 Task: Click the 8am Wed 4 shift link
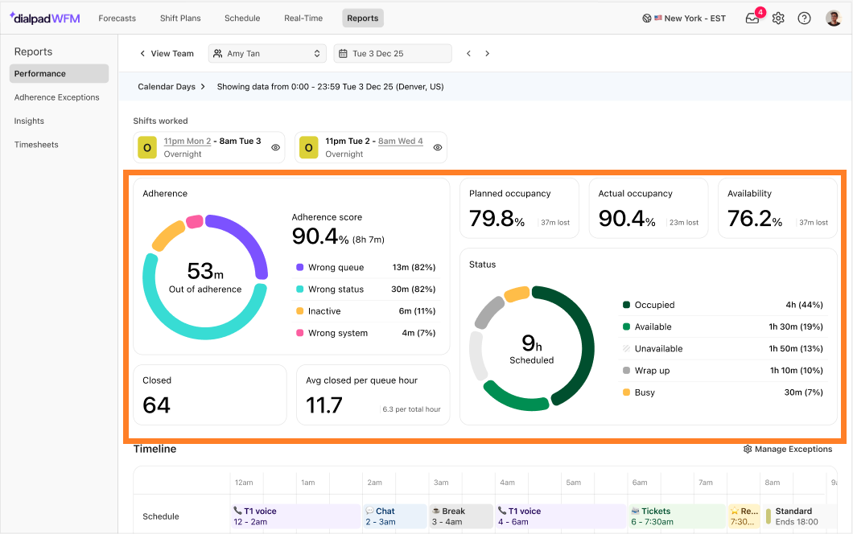coord(401,141)
